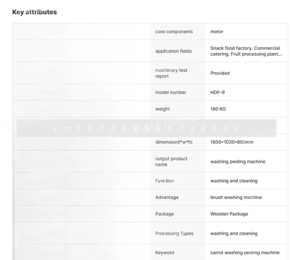Screen dimensions: 293x260
Task: Click the Key attributes heading
Action: pyautogui.click(x=34, y=12)
